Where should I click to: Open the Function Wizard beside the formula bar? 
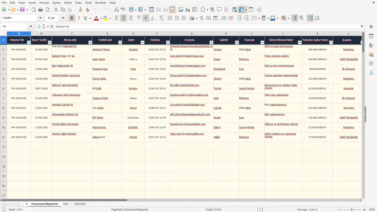39,27
